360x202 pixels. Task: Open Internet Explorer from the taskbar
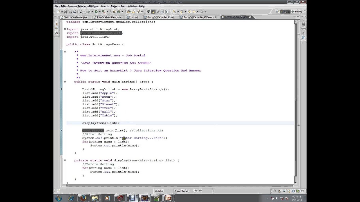point(71,198)
